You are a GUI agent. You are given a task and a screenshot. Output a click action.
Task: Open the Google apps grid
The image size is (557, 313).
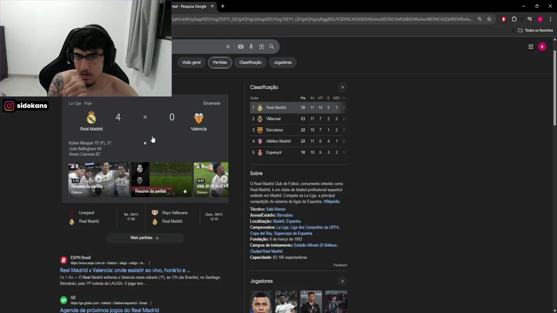[531, 47]
